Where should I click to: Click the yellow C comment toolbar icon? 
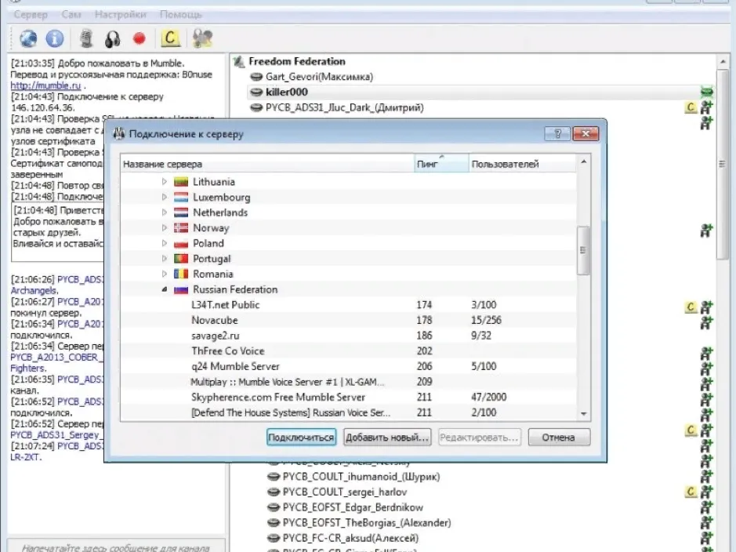[x=170, y=38]
